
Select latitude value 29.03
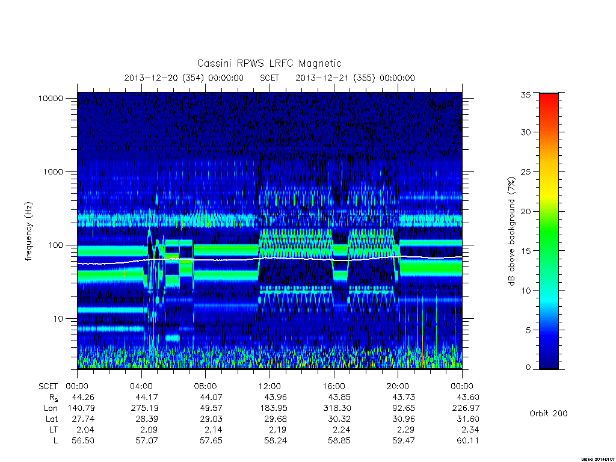tap(211, 419)
